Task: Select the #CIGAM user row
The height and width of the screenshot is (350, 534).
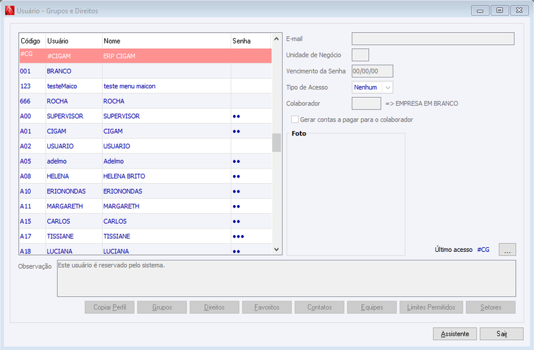Action: click(x=146, y=56)
